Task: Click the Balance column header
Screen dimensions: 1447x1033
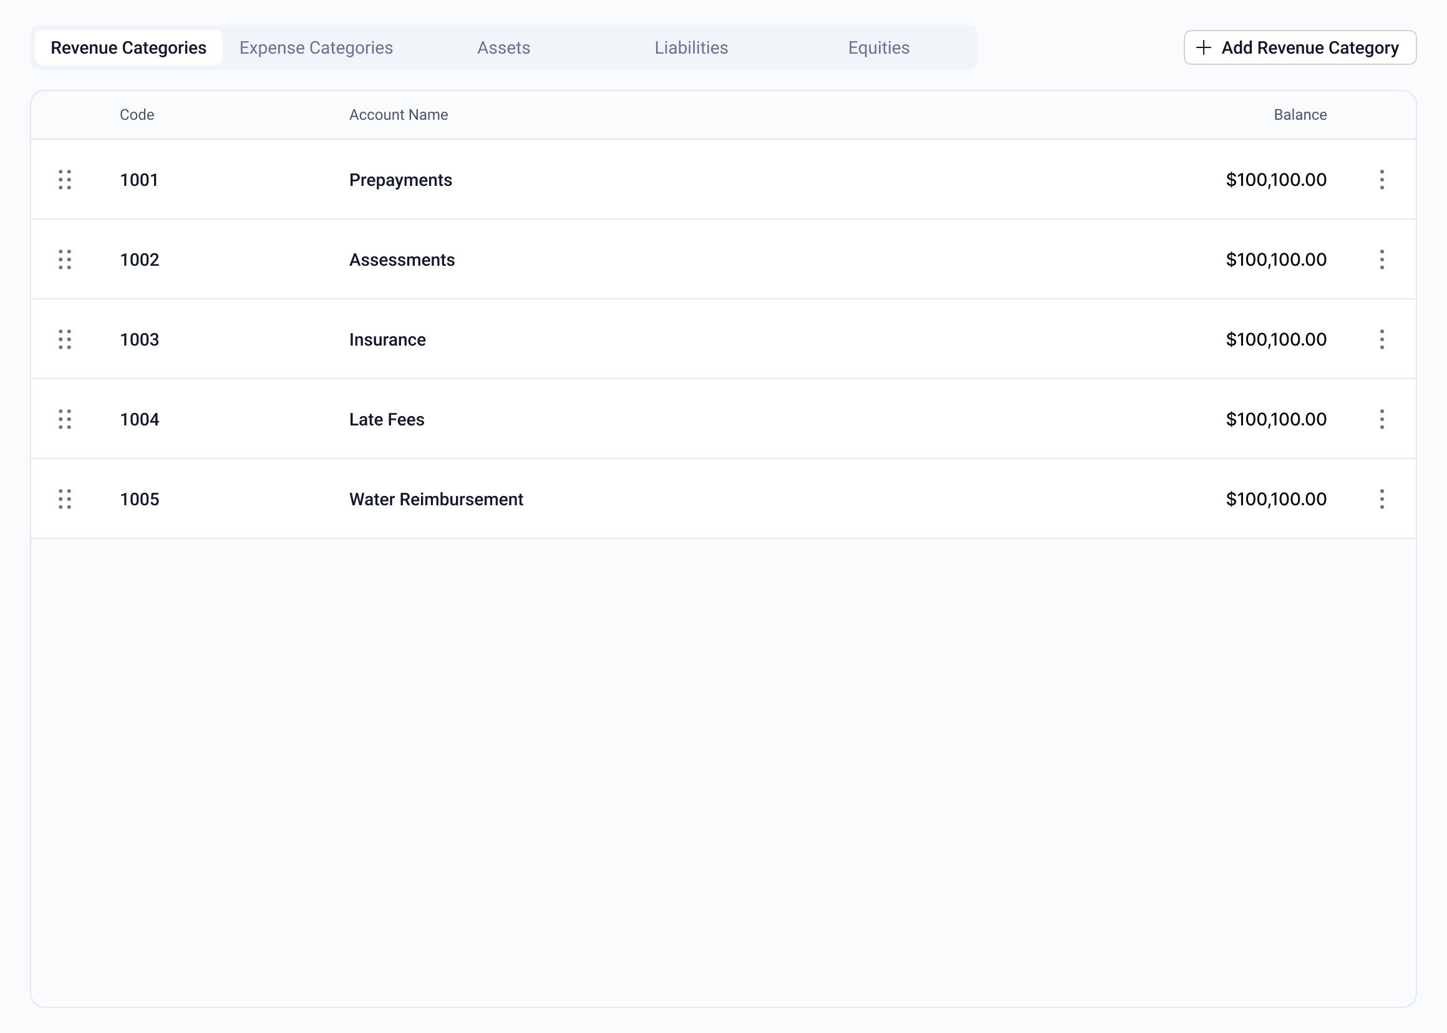Action: pos(1299,115)
